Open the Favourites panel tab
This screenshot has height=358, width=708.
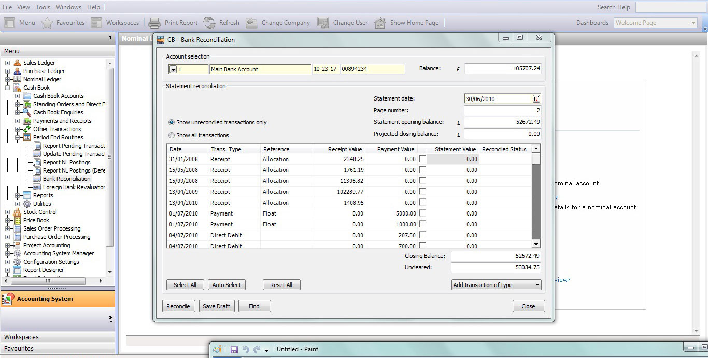coord(58,349)
